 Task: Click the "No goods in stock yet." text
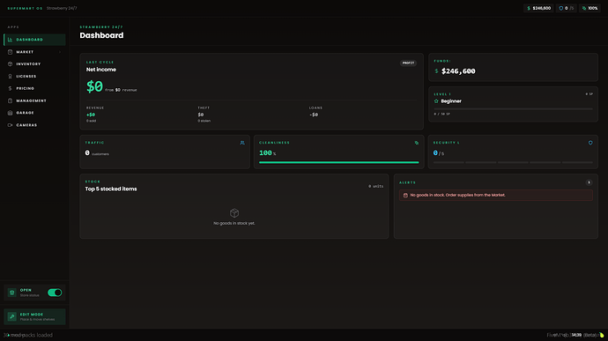(x=234, y=223)
